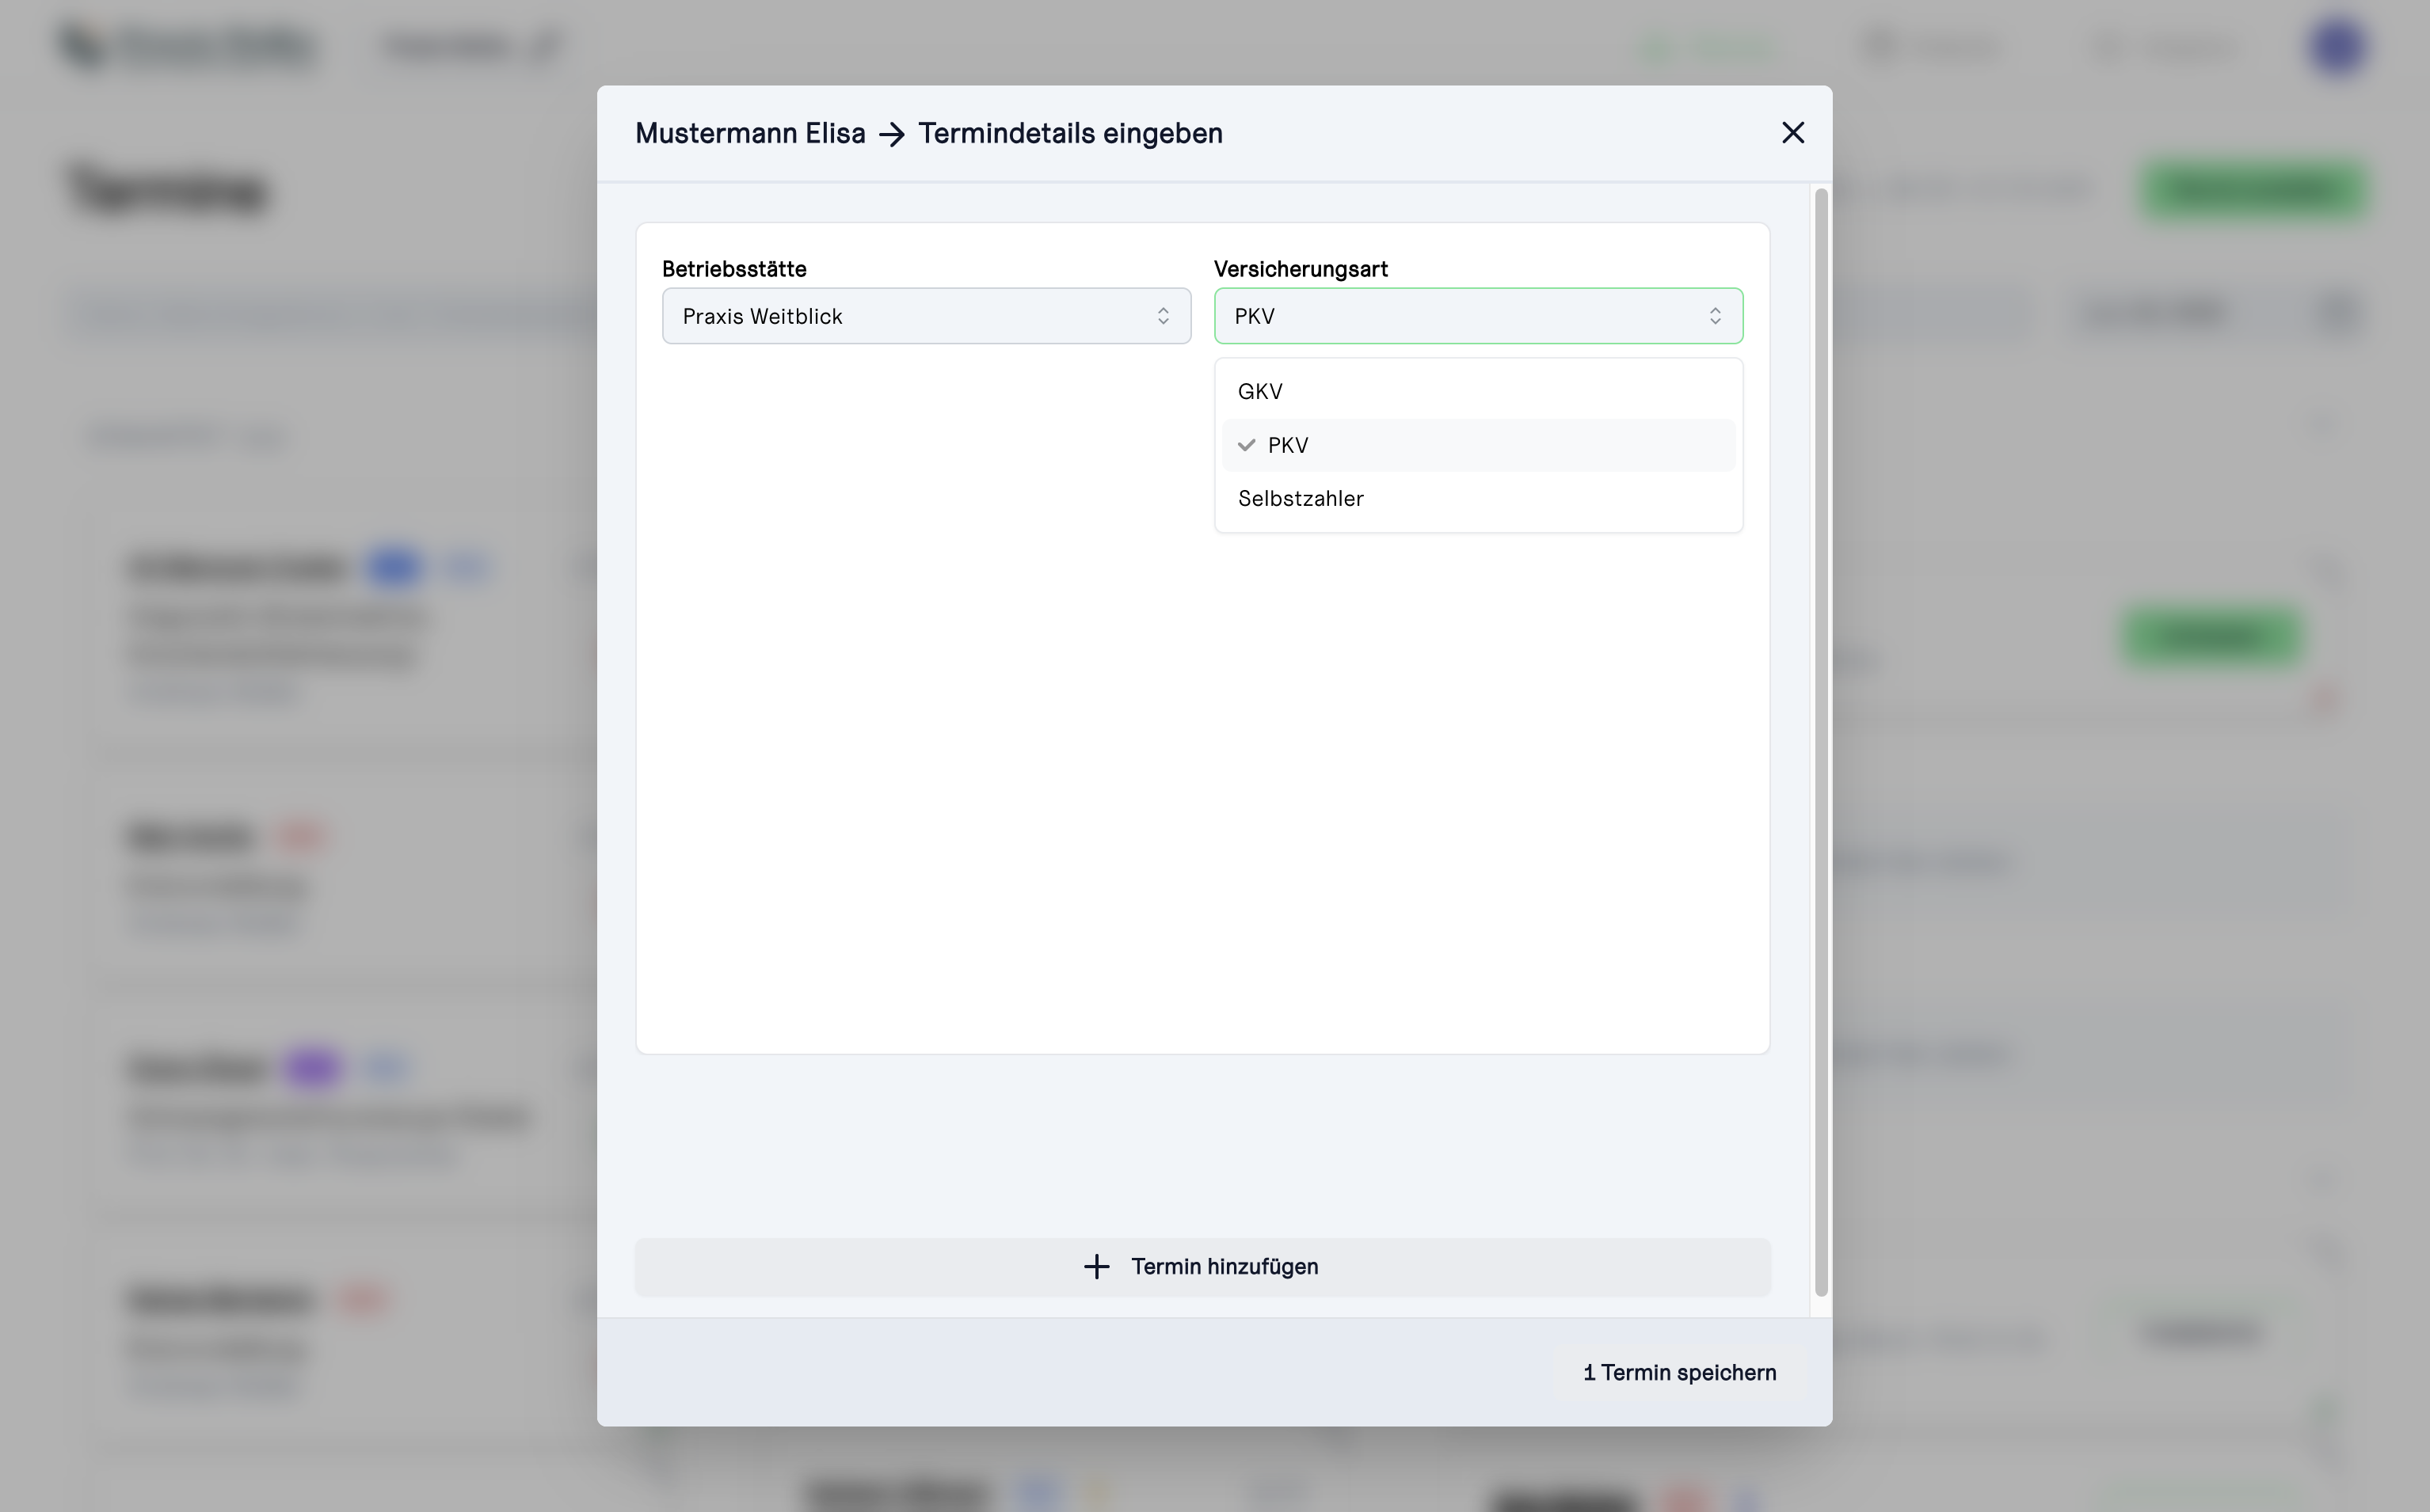Close the Termindetails eingeben dialog
The image size is (2430, 1512).
(1792, 133)
